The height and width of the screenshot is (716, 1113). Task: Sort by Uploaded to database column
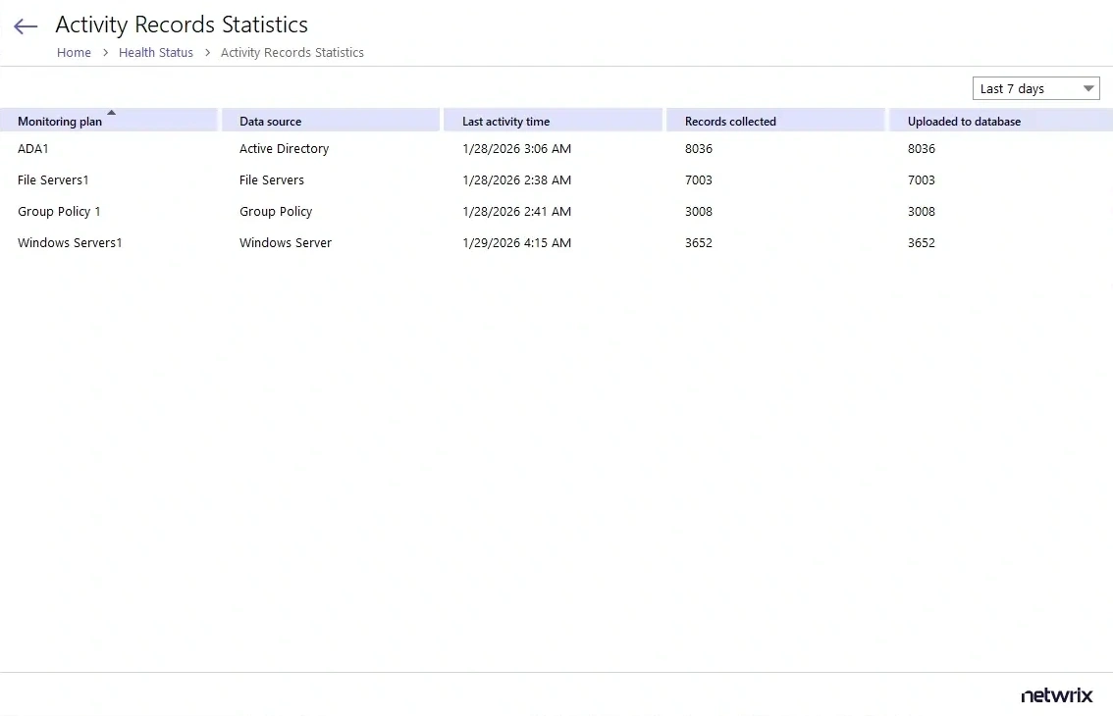[x=963, y=121]
